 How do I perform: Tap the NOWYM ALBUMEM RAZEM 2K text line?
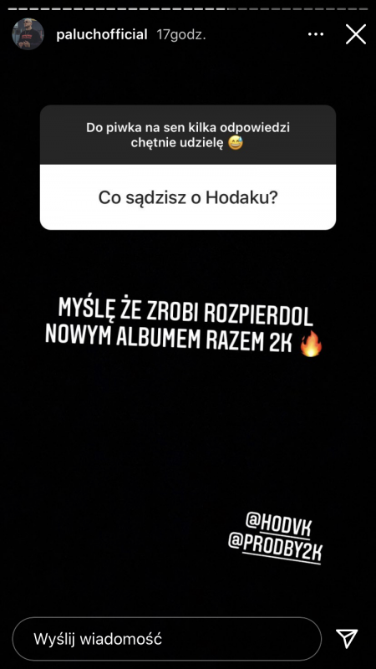tap(169, 337)
